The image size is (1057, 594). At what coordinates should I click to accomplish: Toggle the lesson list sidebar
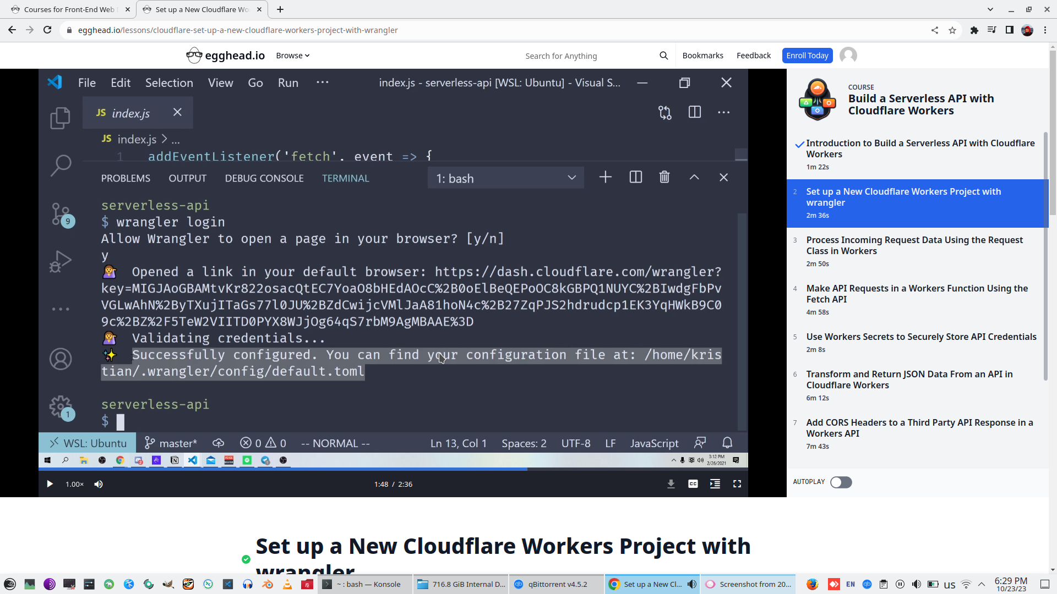coord(715,484)
